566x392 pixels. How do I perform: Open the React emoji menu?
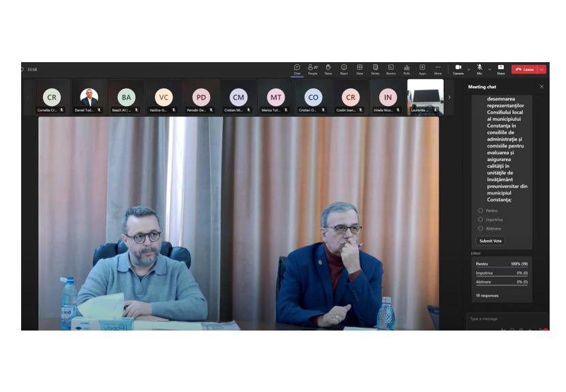click(344, 70)
